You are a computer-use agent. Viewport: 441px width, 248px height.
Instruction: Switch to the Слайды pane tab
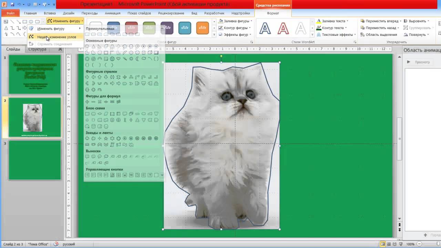(x=13, y=49)
